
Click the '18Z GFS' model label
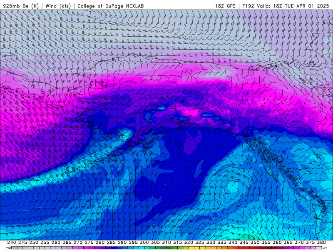coord(225,6)
